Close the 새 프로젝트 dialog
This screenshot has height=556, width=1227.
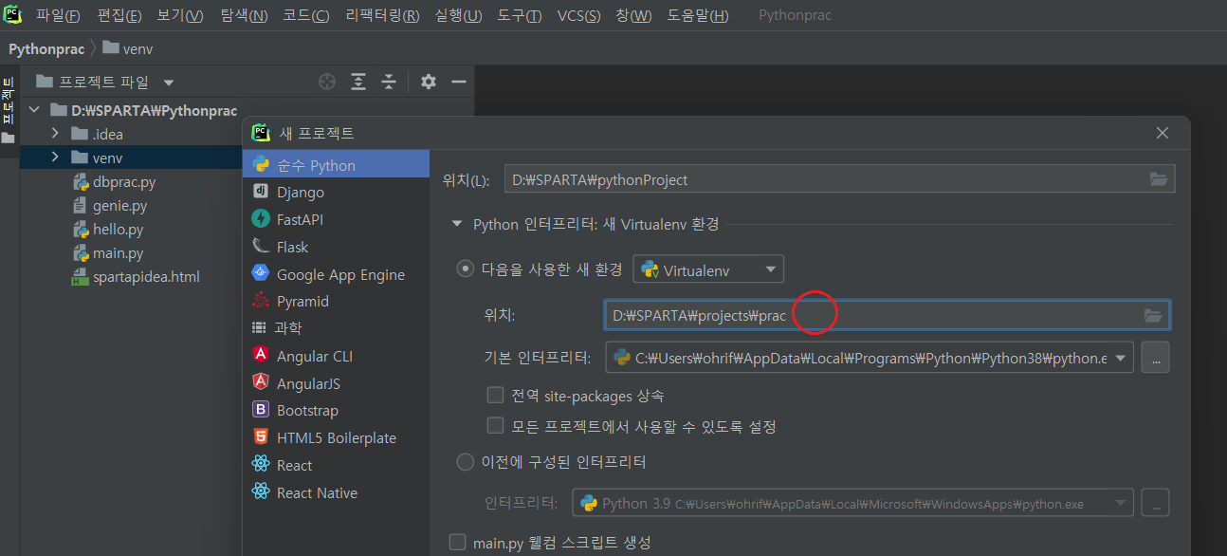(x=1163, y=134)
